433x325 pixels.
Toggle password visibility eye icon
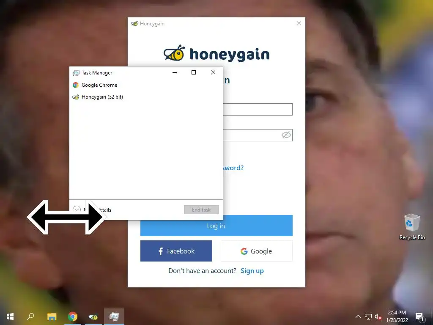pyautogui.click(x=286, y=135)
